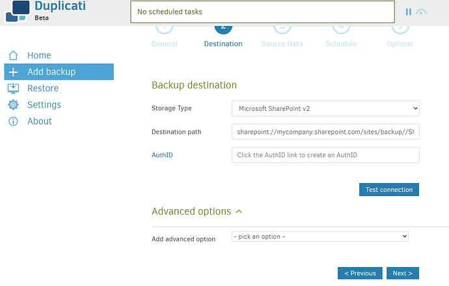This screenshot has width=449, height=286.
Task: Open the Storage Type dropdown
Action: pos(325,108)
